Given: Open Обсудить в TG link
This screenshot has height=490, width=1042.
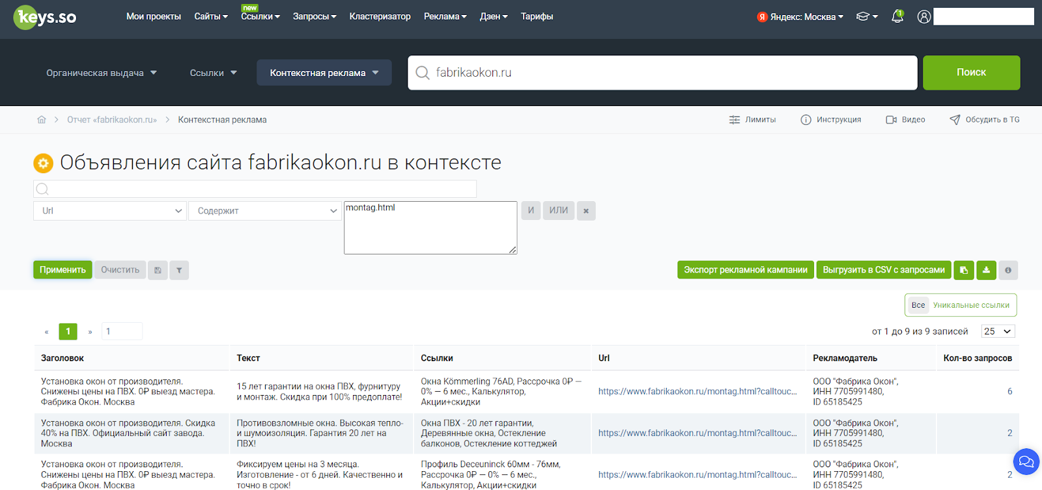Looking at the screenshot, I should (x=985, y=120).
